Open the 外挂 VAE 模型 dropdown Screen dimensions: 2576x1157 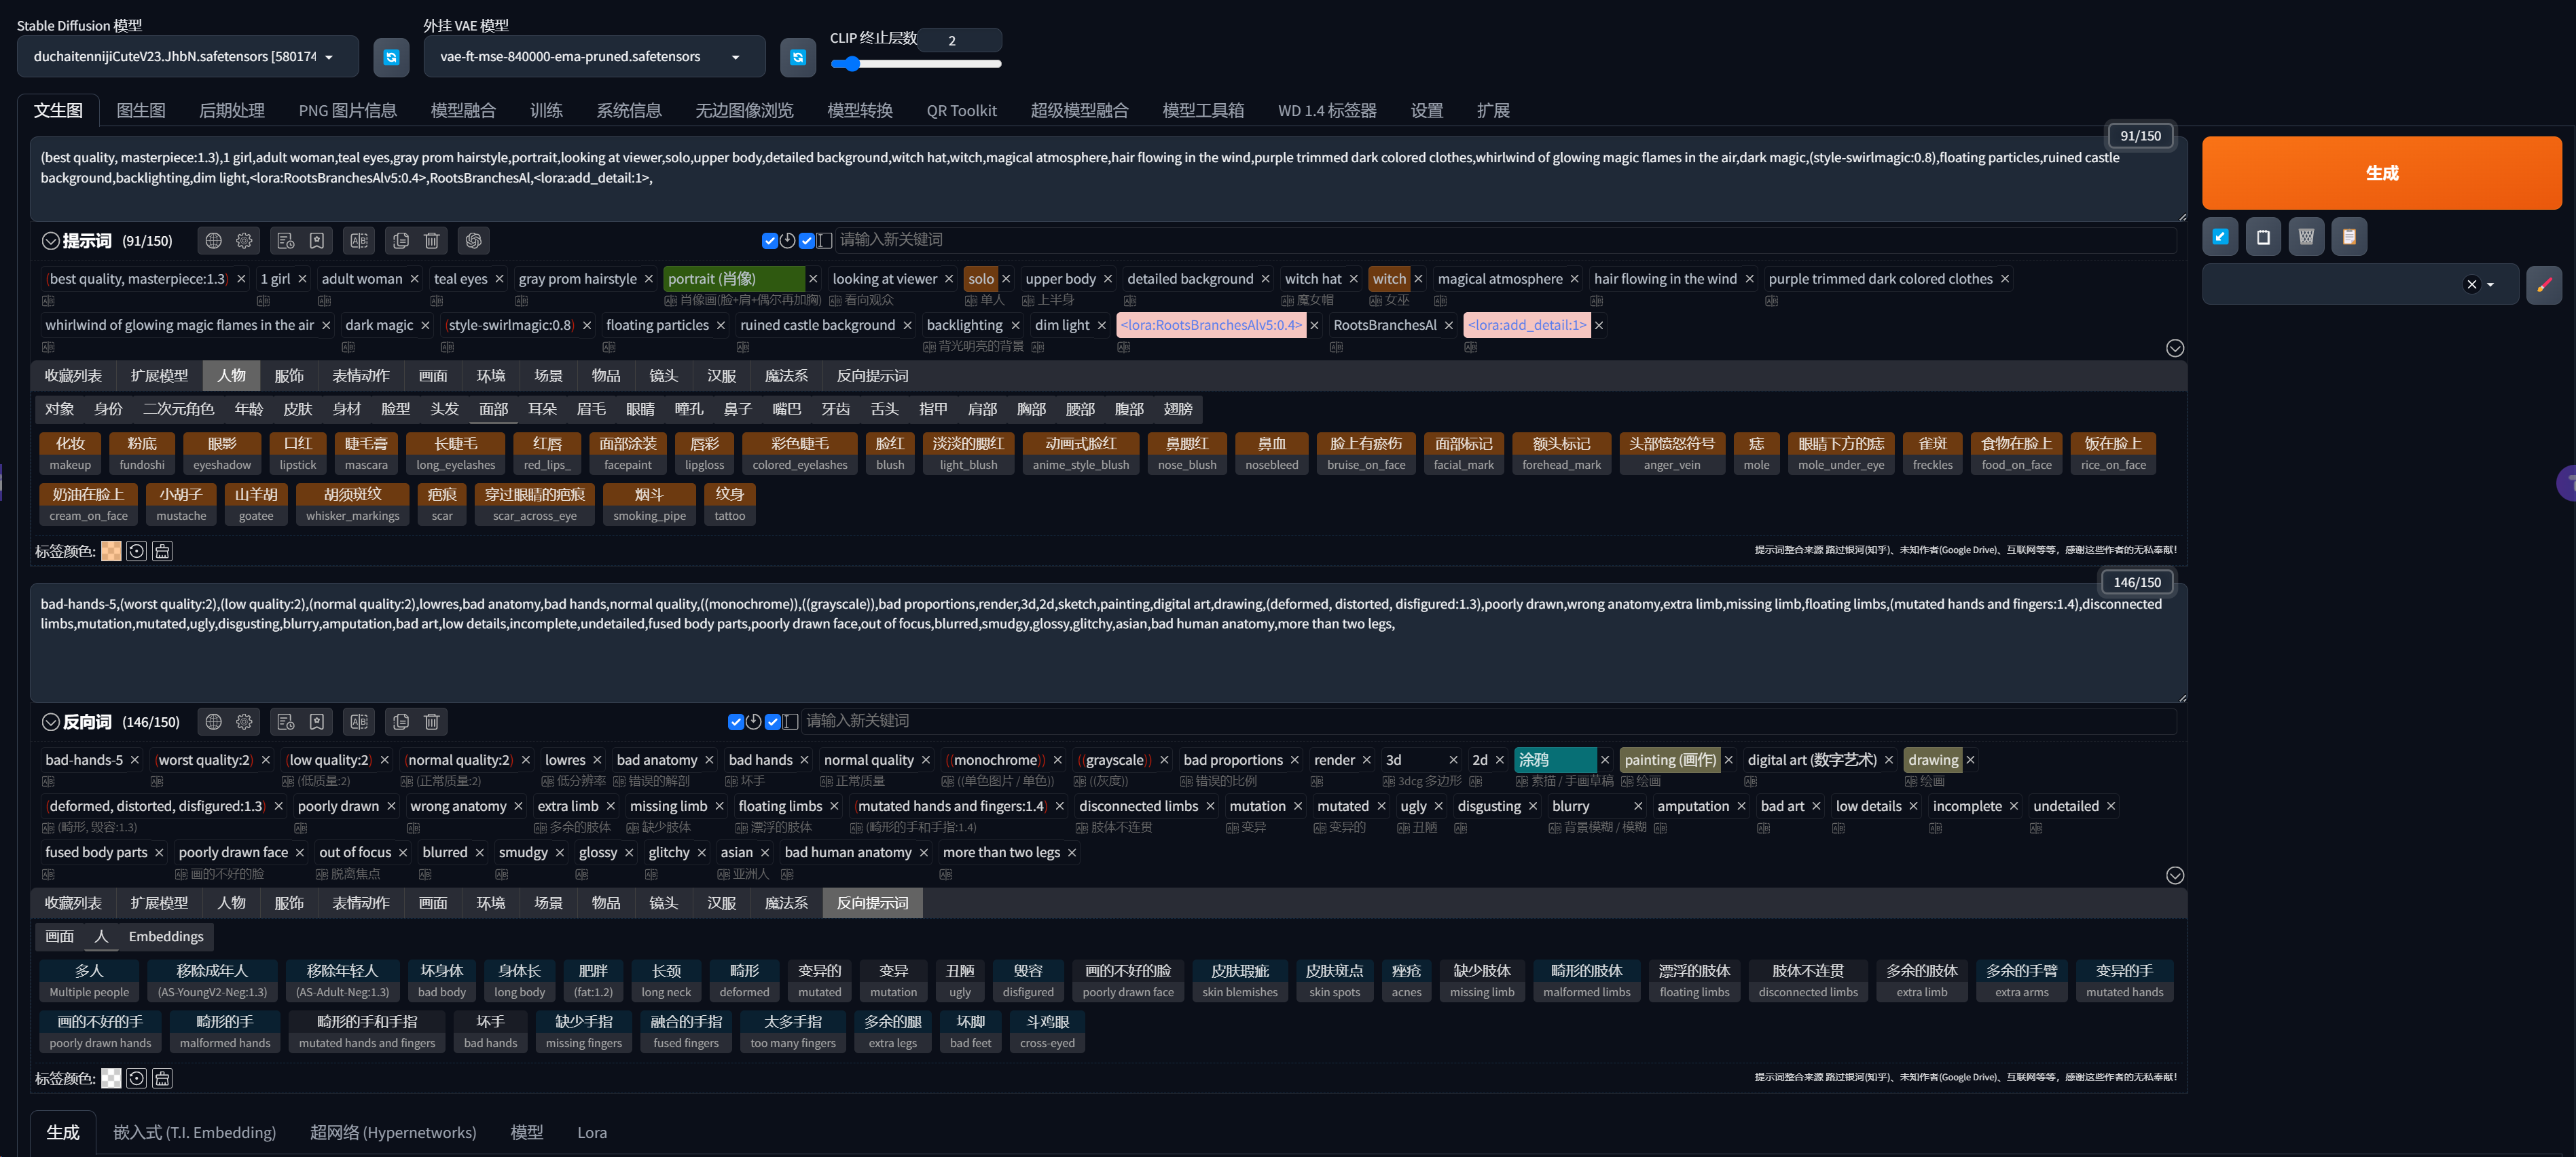click(x=594, y=57)
